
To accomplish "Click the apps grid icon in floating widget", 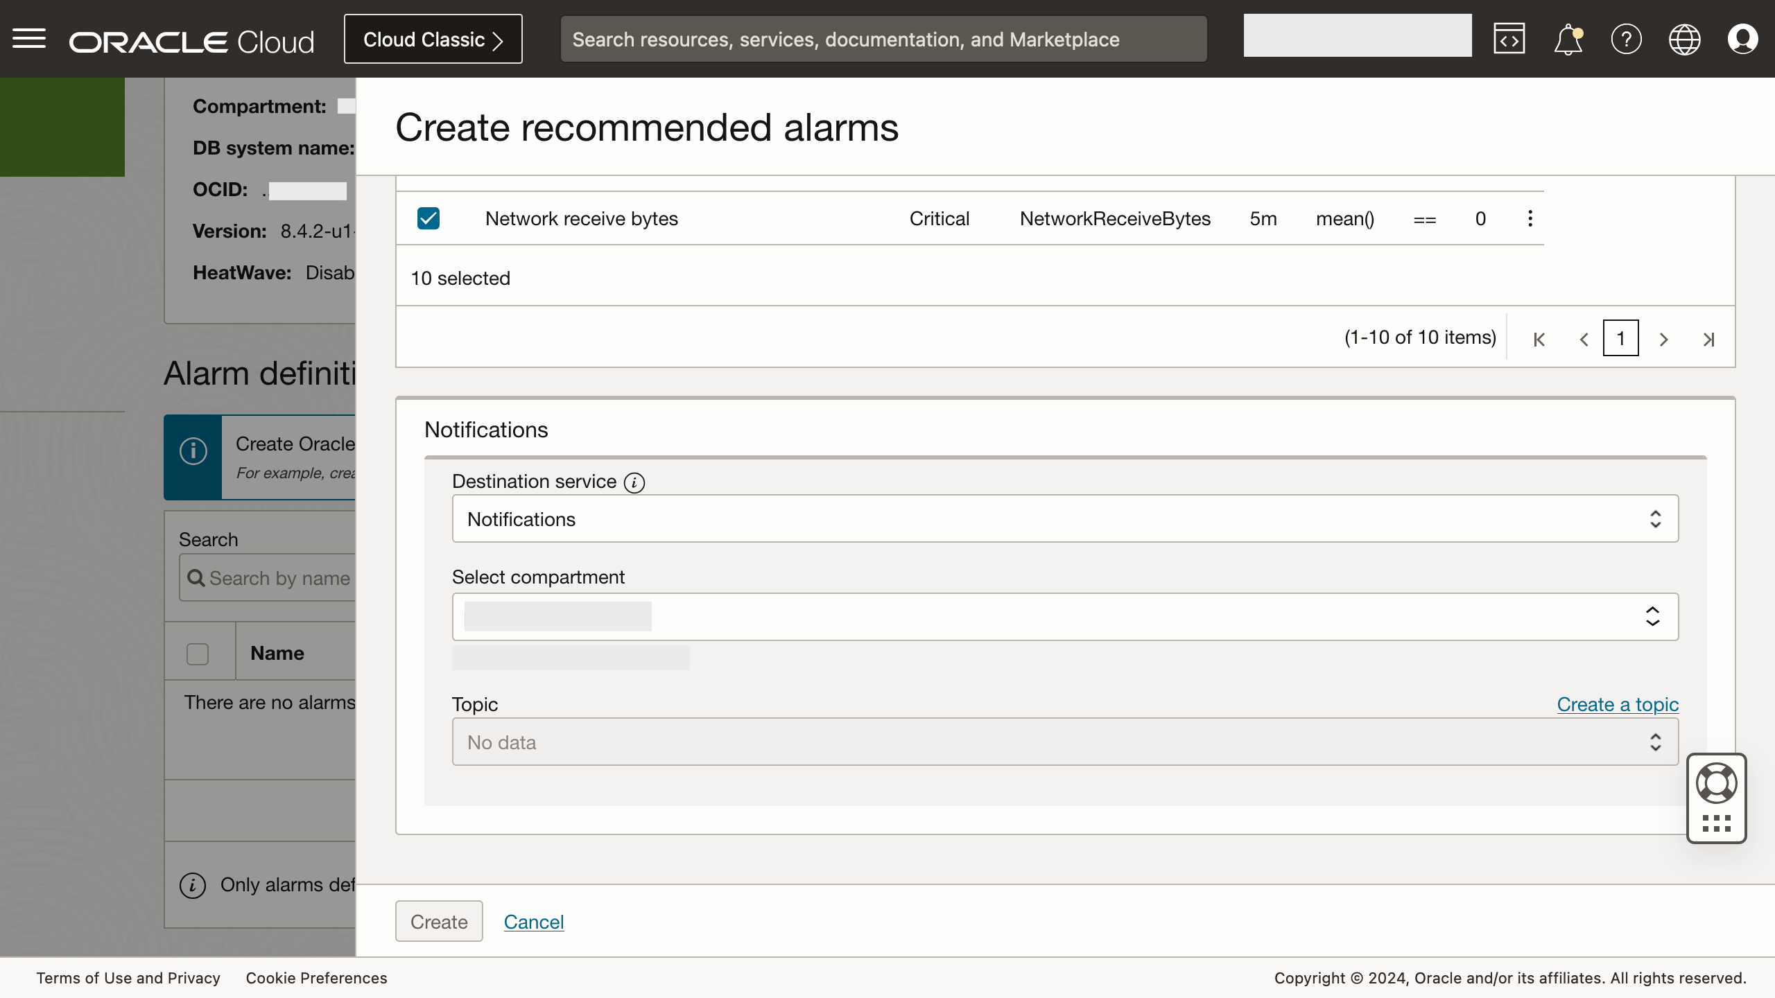I will point(1715,823).
